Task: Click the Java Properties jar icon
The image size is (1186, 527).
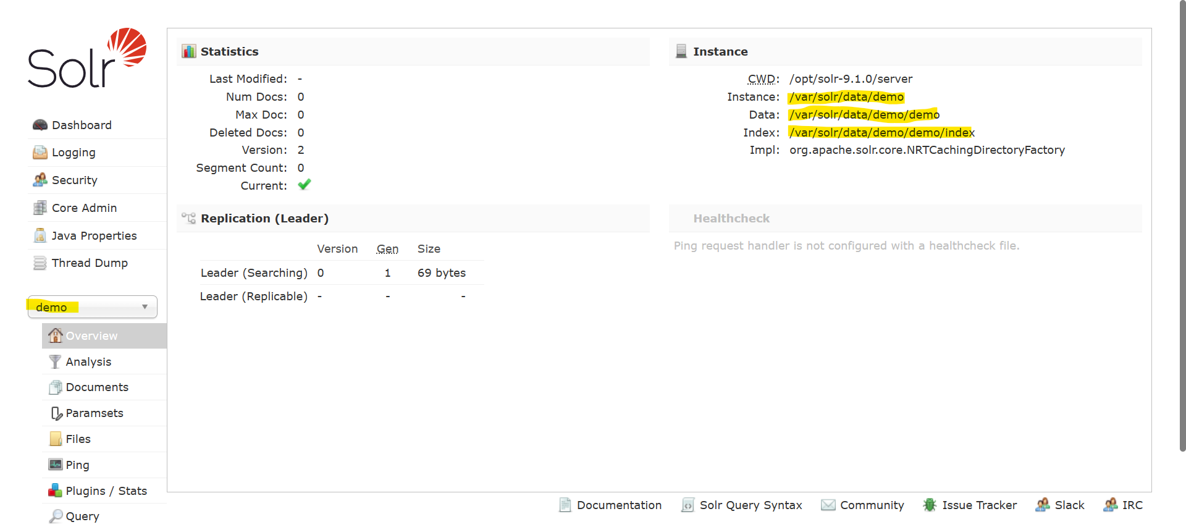Action: pyautogui.click(x=40, y=235)
